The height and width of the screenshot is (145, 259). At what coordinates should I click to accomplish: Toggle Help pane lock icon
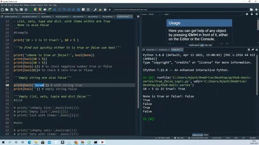pos(252,14)
